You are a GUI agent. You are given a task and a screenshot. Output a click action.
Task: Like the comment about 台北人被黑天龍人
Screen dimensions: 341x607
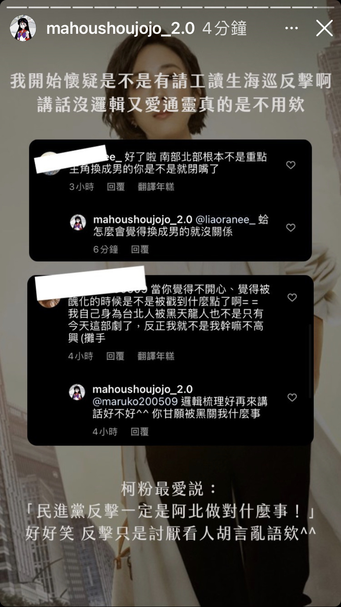coord(292,298)
